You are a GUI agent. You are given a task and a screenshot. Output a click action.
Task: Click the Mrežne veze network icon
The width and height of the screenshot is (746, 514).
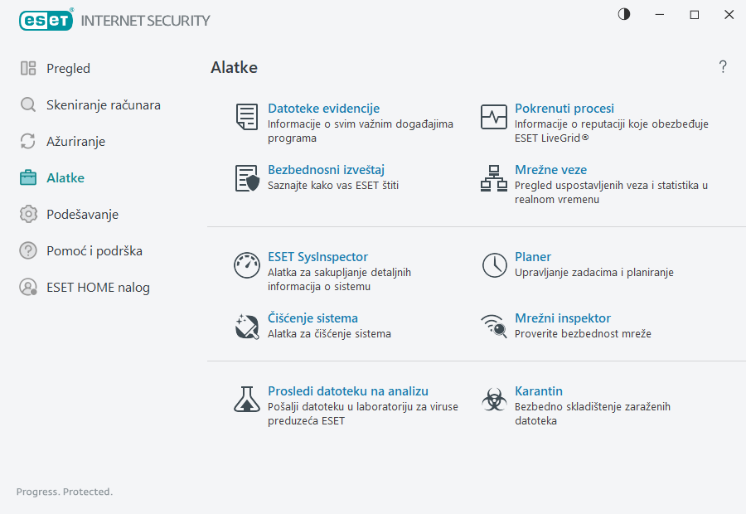494,178
